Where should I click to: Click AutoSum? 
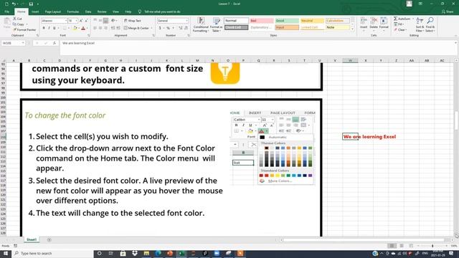[402, 19]
